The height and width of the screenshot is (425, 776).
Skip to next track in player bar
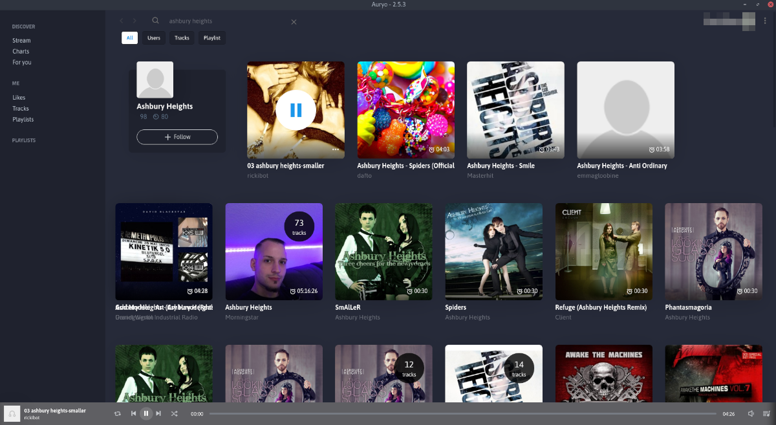[158, 413]
